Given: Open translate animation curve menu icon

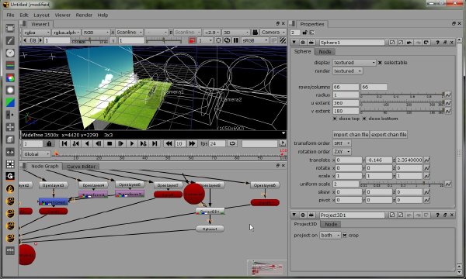Looking at the screenshot, I should [x=426, y=160].
